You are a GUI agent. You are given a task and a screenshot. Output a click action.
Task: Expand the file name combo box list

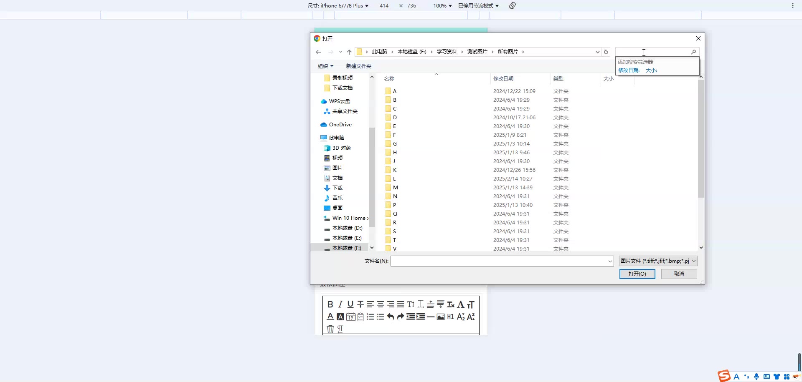(x=610, y=261)
